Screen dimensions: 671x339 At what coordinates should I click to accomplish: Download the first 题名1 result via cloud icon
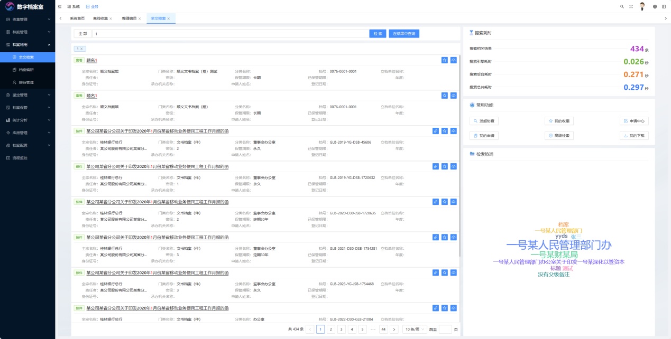coord(454,60)
